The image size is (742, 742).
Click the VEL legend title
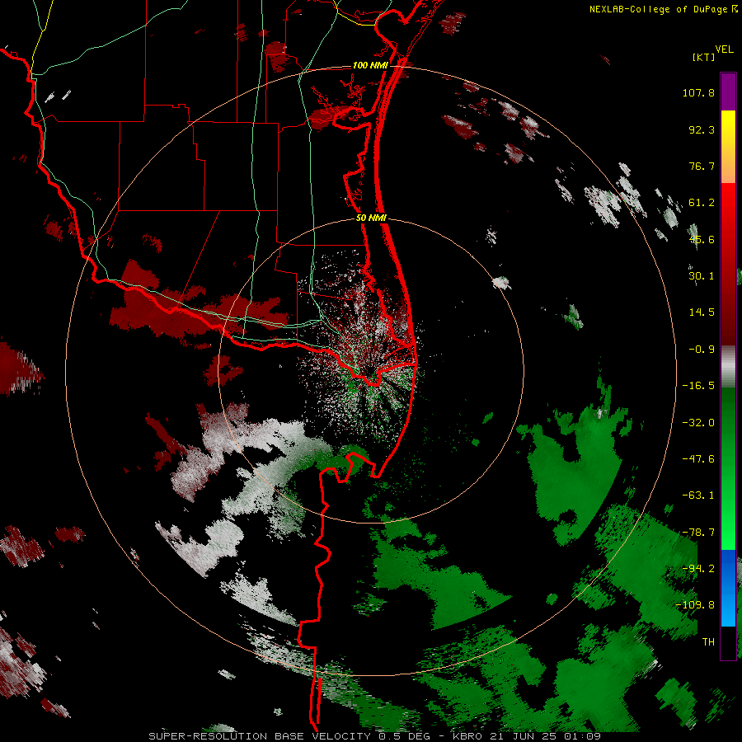[724, 49]
